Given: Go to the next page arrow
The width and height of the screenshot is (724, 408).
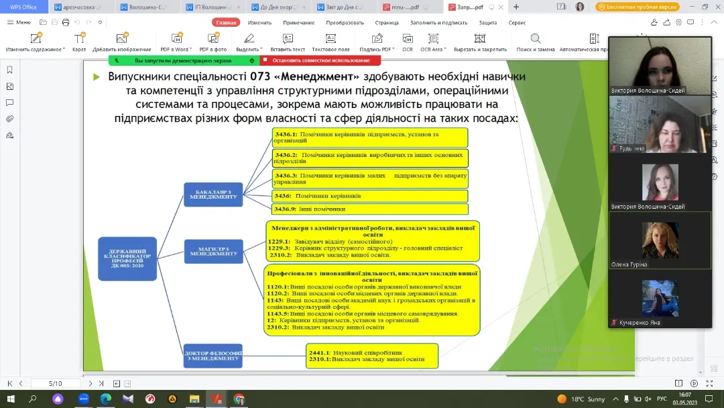Looking at the screenshot, I should point(90,383).
